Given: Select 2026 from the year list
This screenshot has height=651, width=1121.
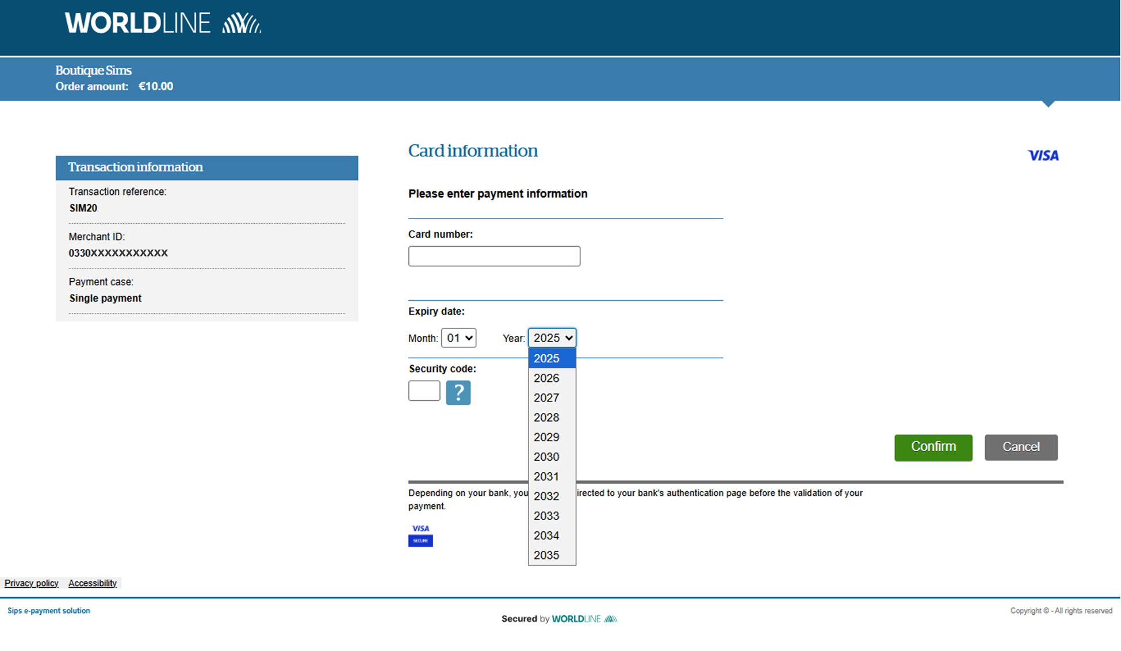Looking at the screenshot, I should tap(546, 378).
